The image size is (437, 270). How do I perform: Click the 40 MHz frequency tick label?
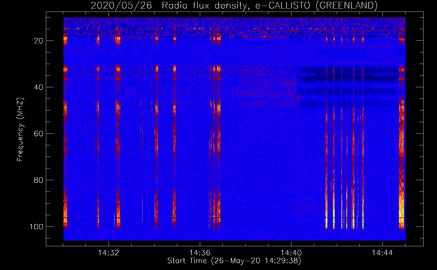pos(39,87)
